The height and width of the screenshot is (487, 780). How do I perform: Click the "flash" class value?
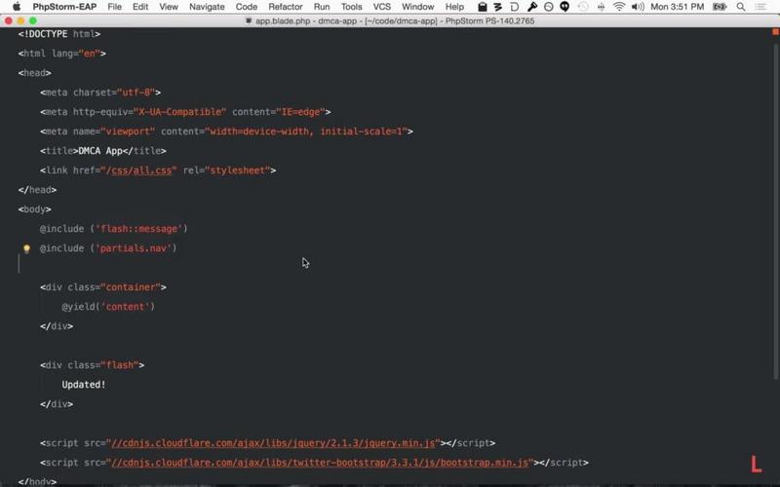pos(120,365)
